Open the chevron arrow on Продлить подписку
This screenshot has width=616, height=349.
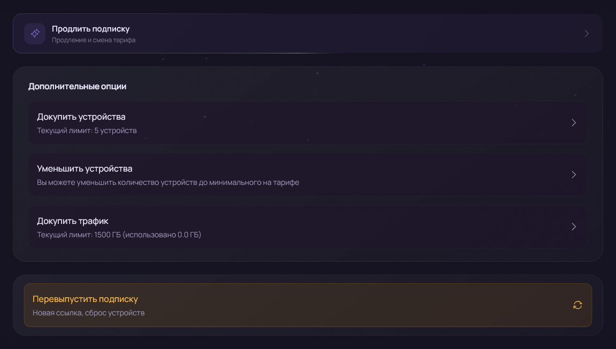(x=587, y=33)
